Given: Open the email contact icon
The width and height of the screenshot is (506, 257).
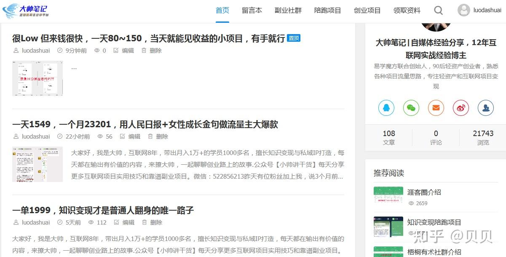Looking at the screenshot, I should [436, 108].
